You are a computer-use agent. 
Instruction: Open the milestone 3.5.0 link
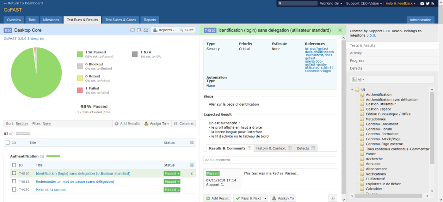pyautogui.click(x=371, y=36)
